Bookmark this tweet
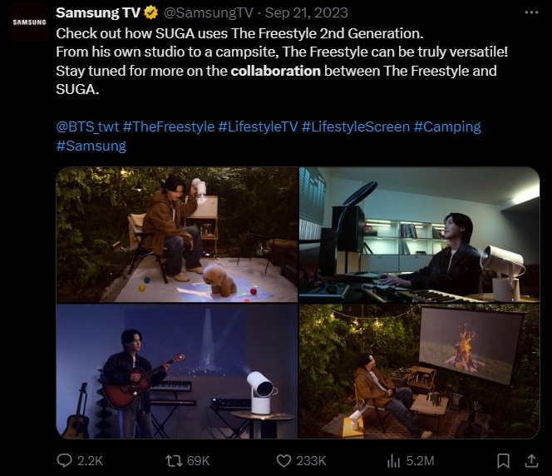 [x=502, y=459]
